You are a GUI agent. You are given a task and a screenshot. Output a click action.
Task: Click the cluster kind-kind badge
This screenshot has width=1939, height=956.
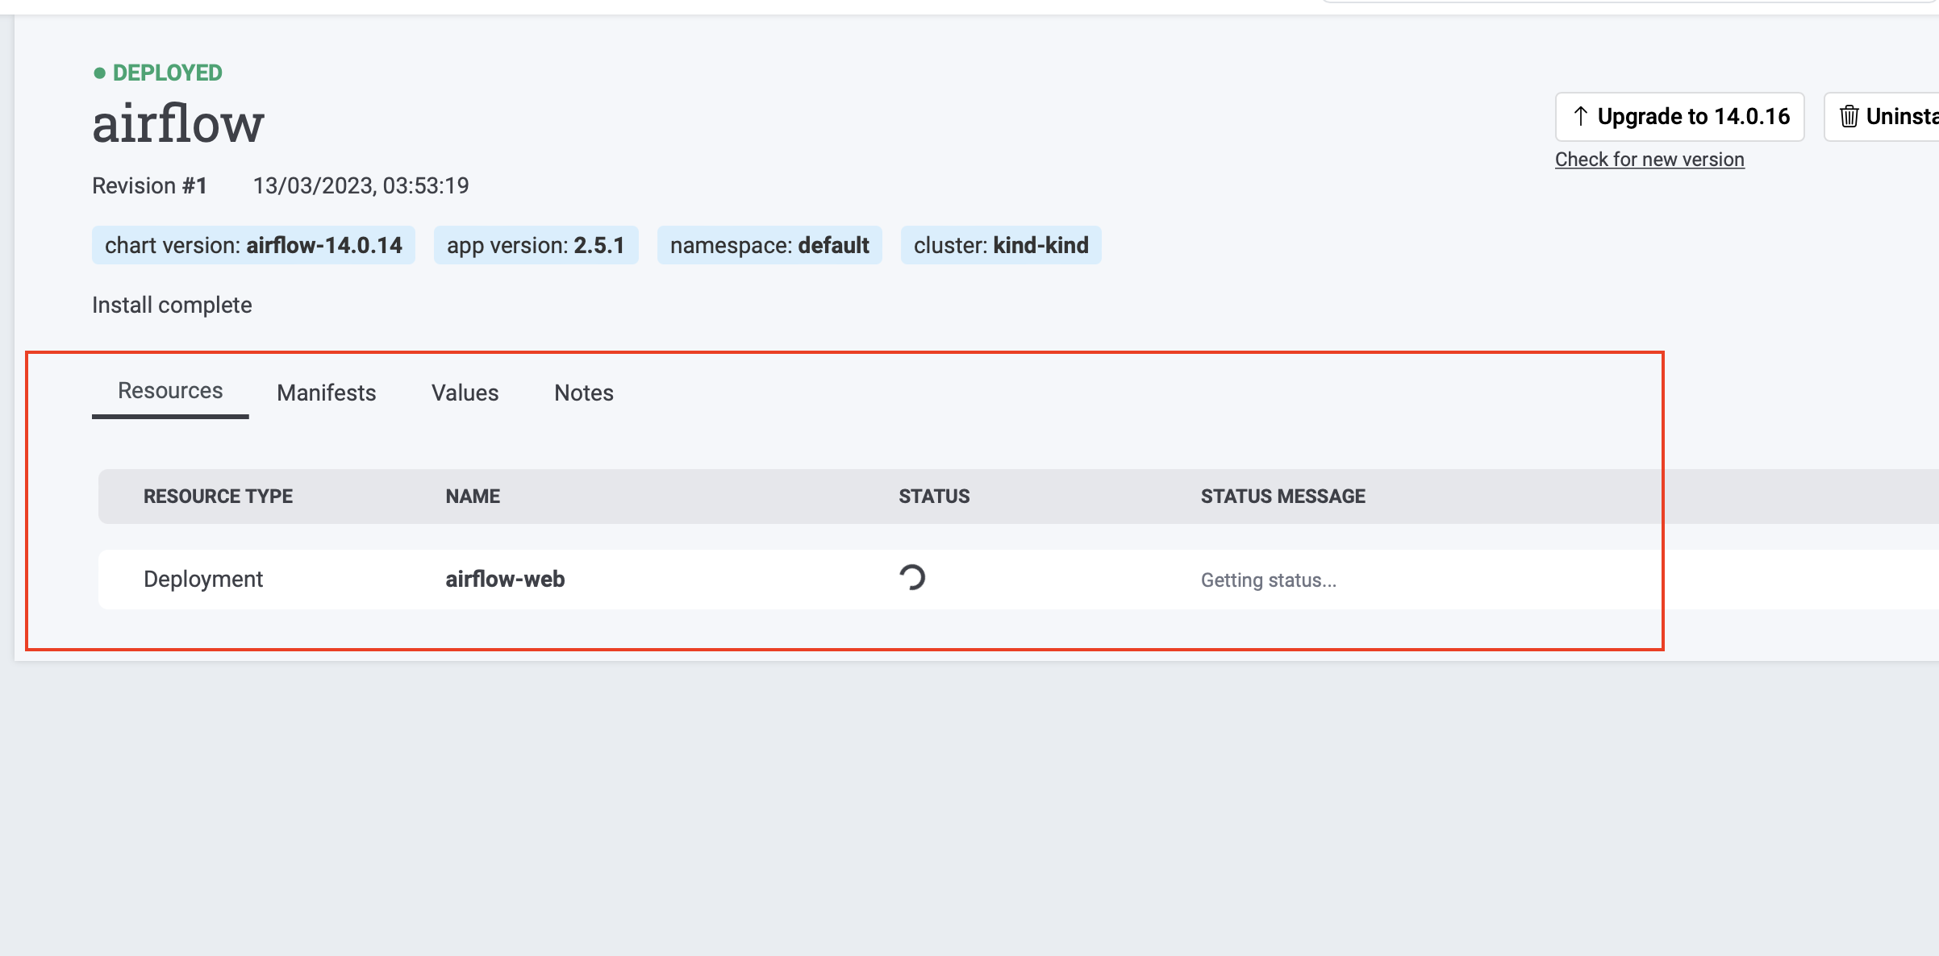point(1001,245)
